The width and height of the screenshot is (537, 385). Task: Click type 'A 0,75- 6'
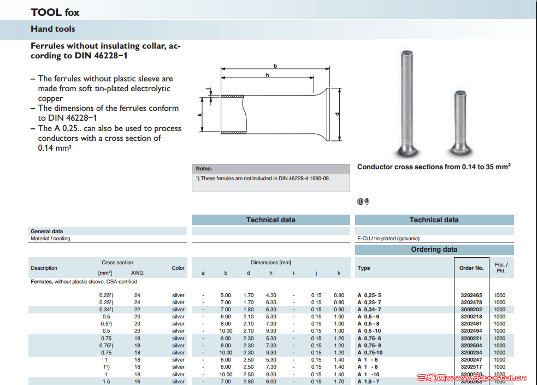point(369,339)
